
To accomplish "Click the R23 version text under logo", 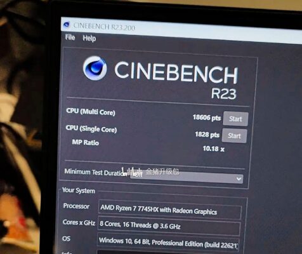I will click(223, 93).
